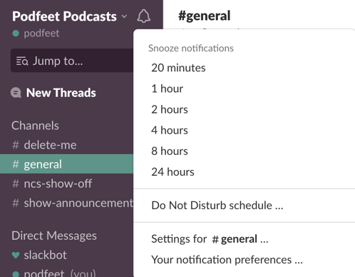
Task: Select the general channel in sidebar
Action: coord(67,164)
